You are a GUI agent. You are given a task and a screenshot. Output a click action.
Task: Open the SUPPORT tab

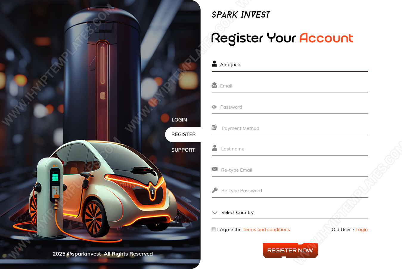click(183, 150)
